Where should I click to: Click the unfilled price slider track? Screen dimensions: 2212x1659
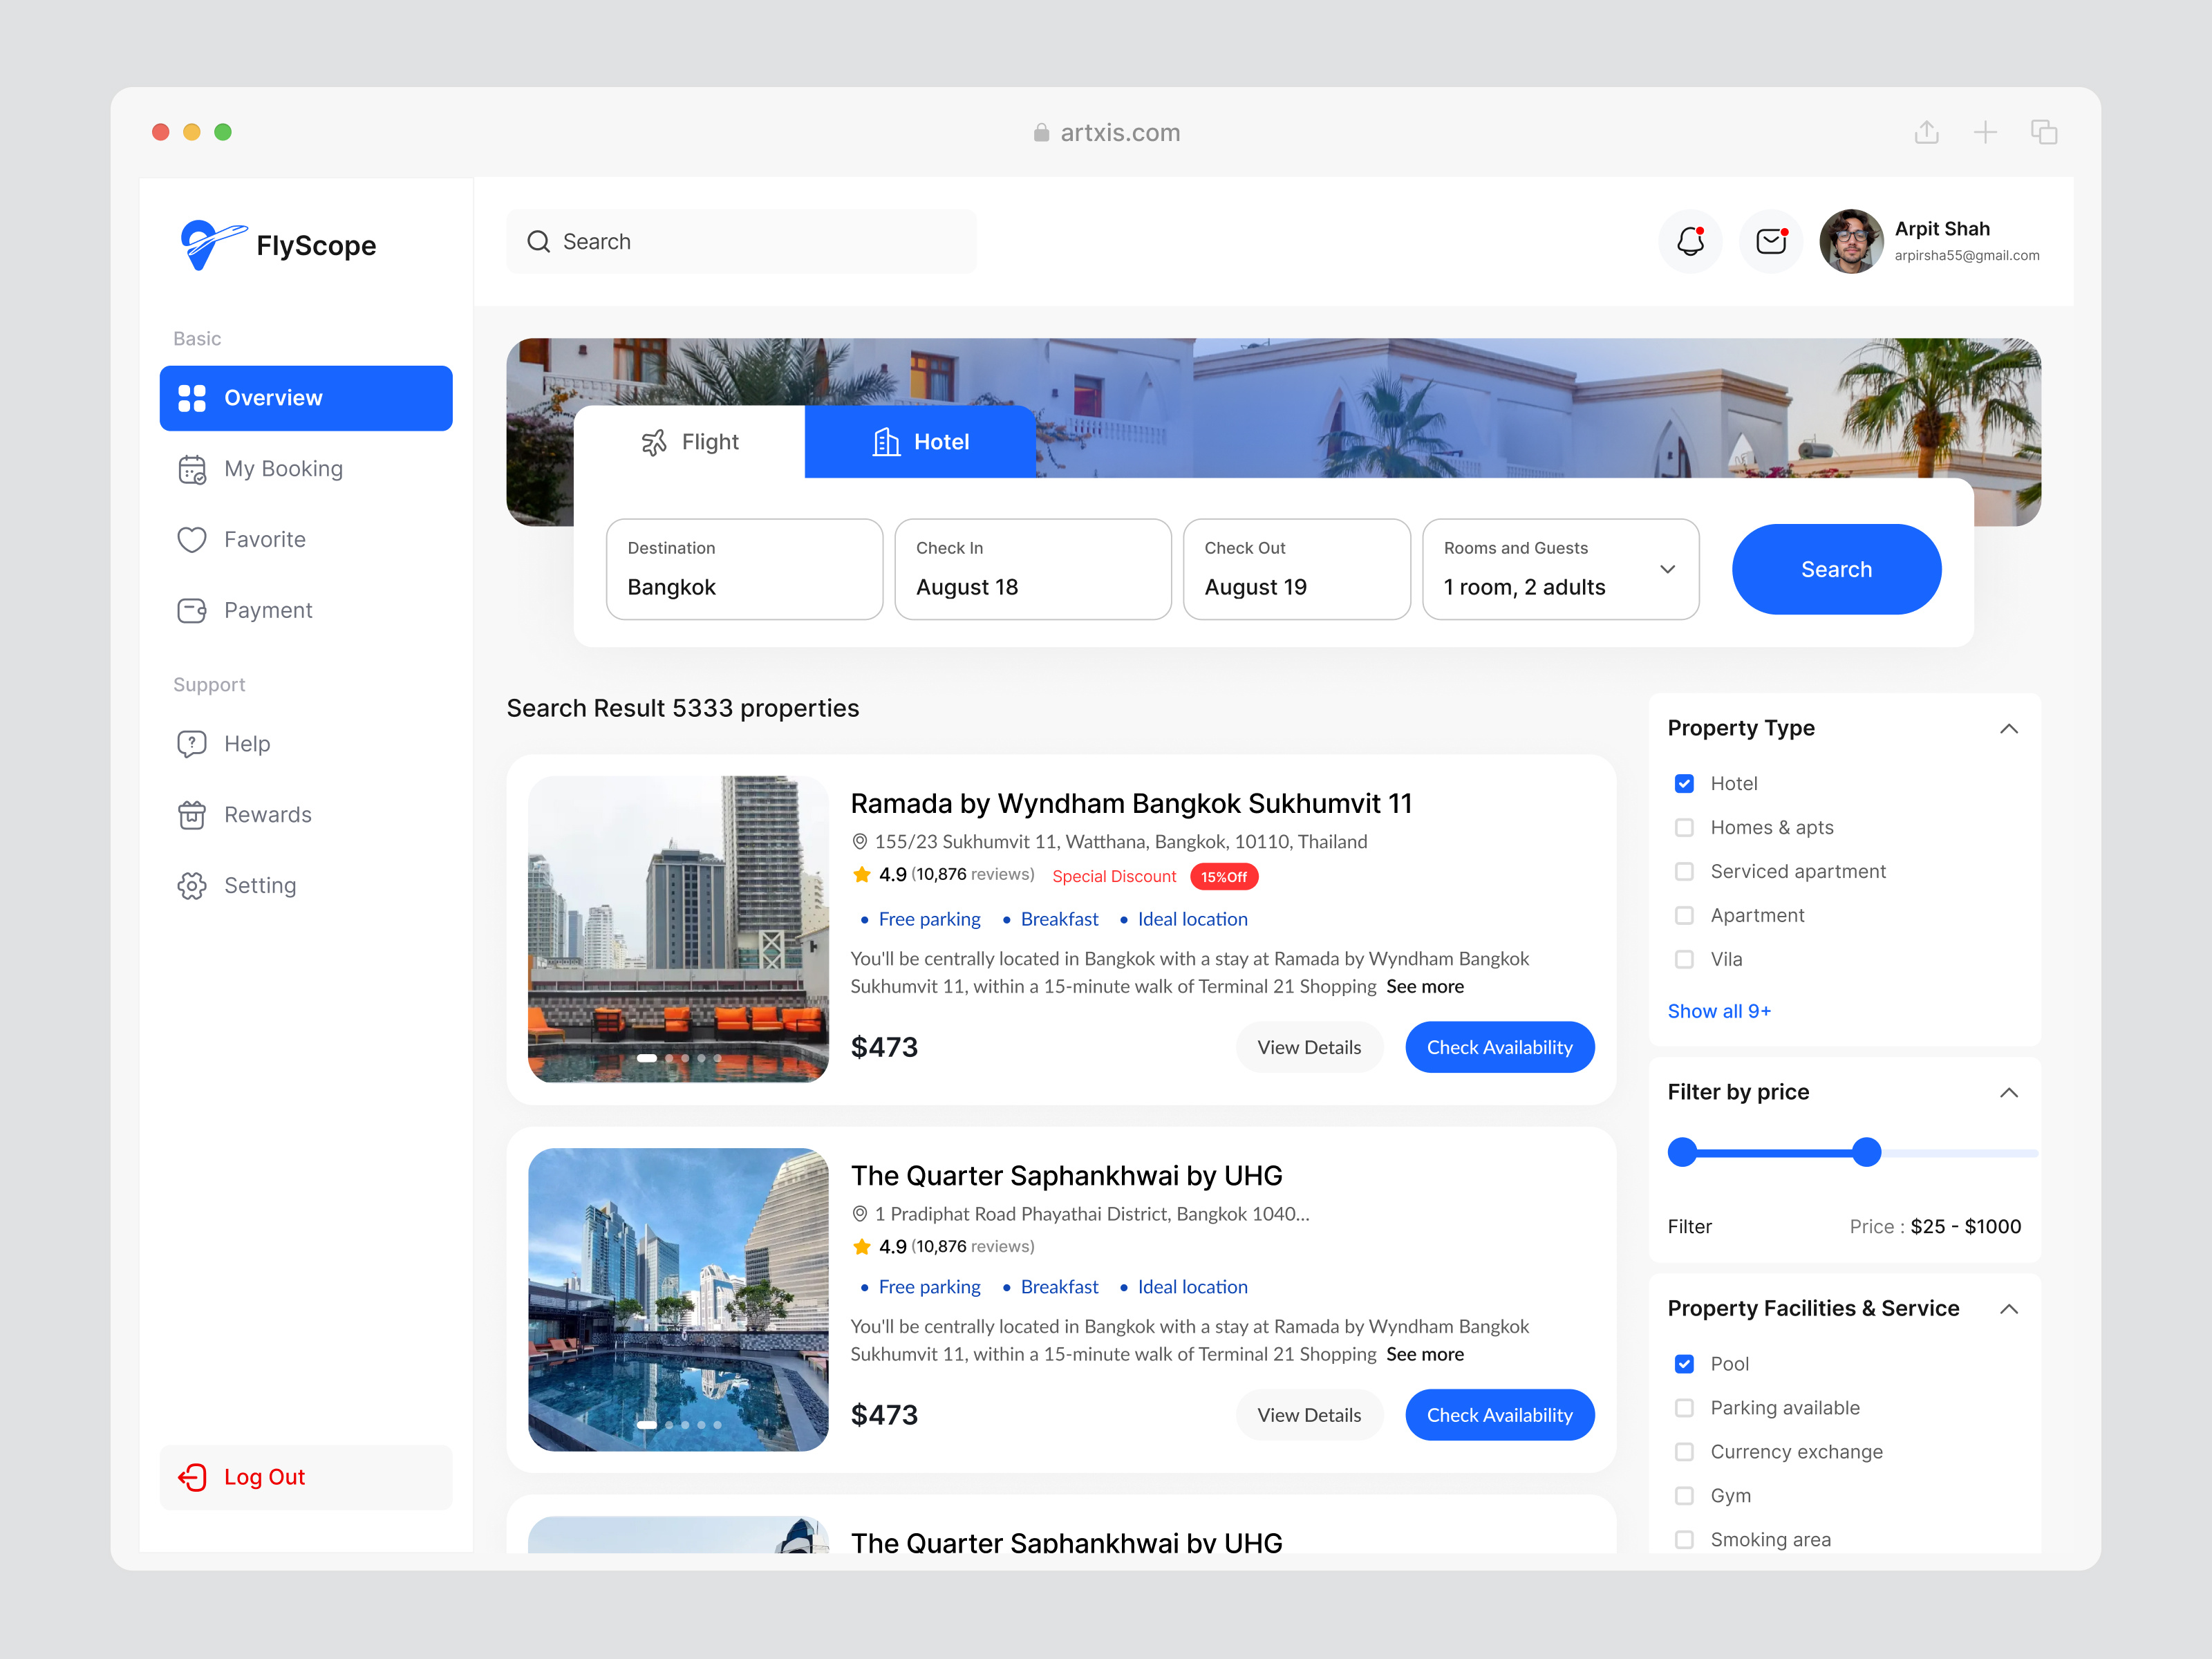coord(1960,1153)
